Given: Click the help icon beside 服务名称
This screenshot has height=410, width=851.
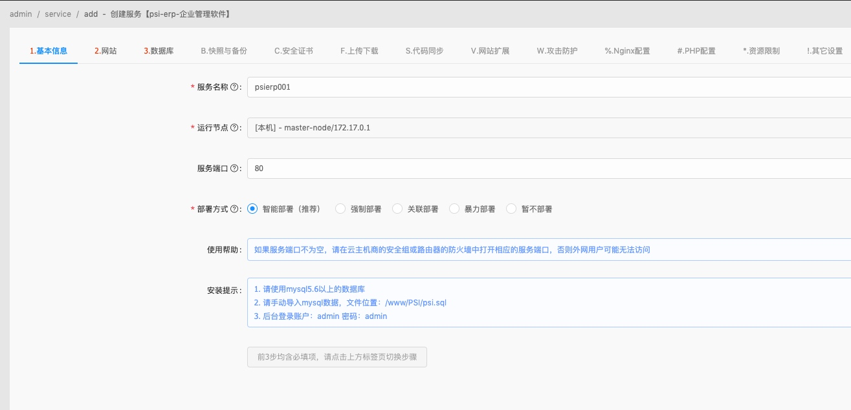Looking at the screenshot, I should (234, 85).
